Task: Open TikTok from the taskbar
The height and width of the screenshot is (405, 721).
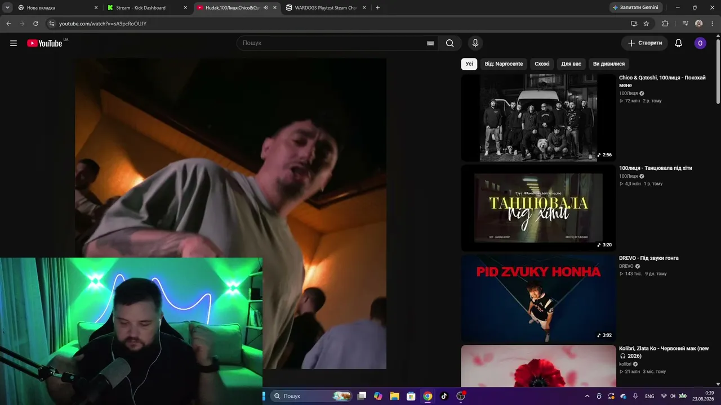Action: click(x=444, y=396)
